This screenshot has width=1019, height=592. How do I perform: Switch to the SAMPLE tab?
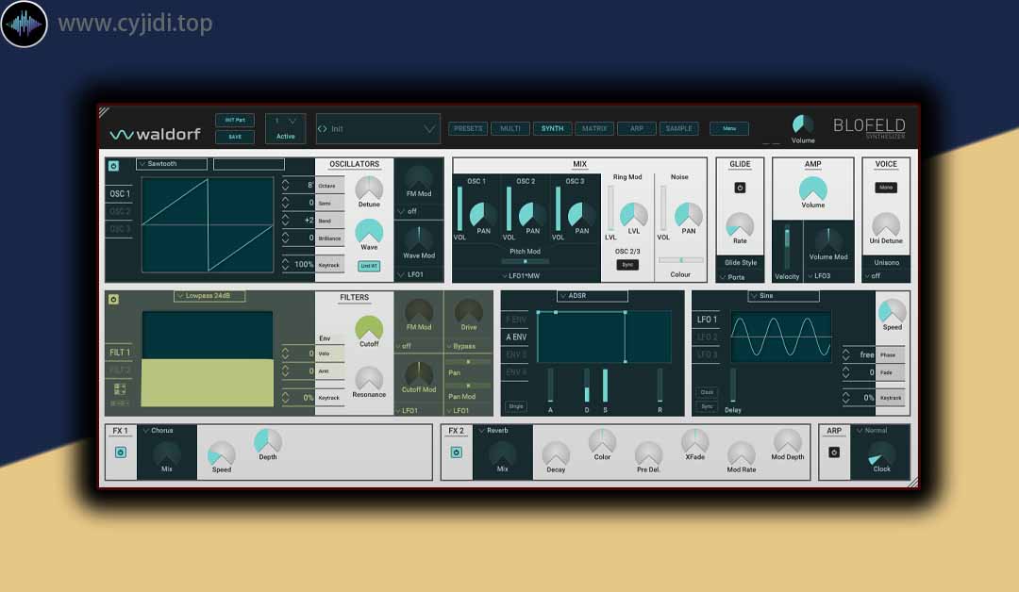679,128
